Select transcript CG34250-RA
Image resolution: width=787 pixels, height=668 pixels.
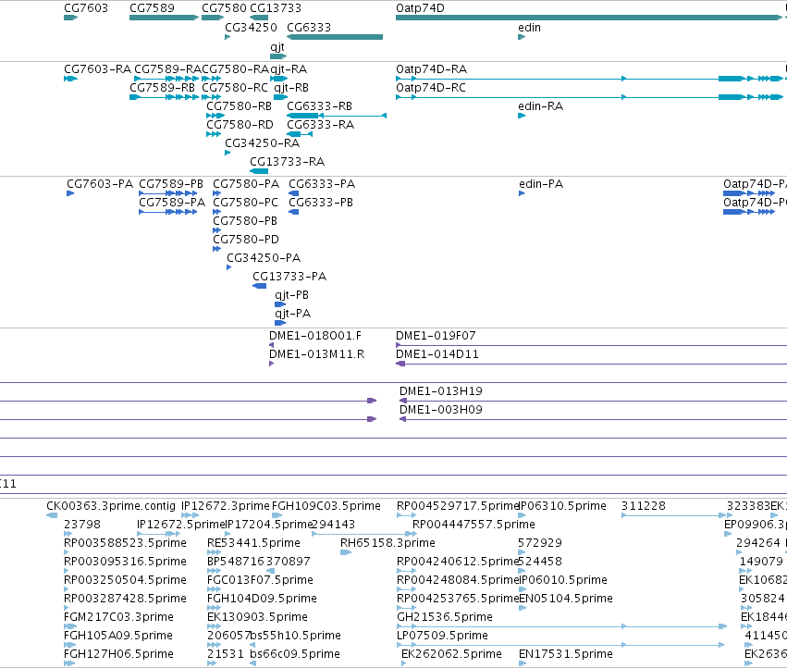click(262, 143)
